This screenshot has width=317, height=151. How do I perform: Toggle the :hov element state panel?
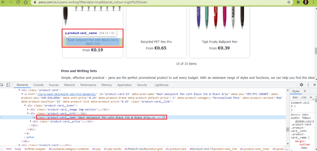click(295, 98)
